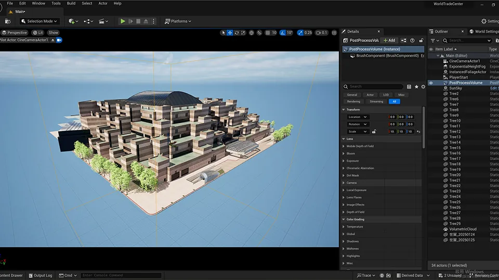The image size is (499, 280).
Task: Toggle the Scale lock ratio icon
Action: point(374,131)
